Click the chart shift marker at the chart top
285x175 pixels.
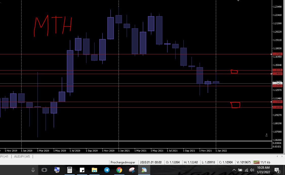[x=238, y=1]
